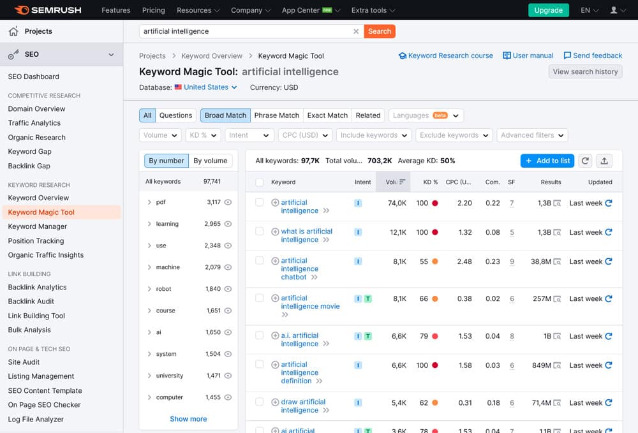The width and height of the screenshot is (638, 433).
Task: Tick the select-all checkbox in table header
Action: (260, 182)
